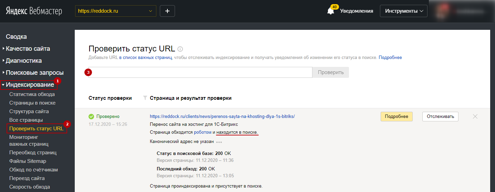Open Структура сайта

pos(29,111)
